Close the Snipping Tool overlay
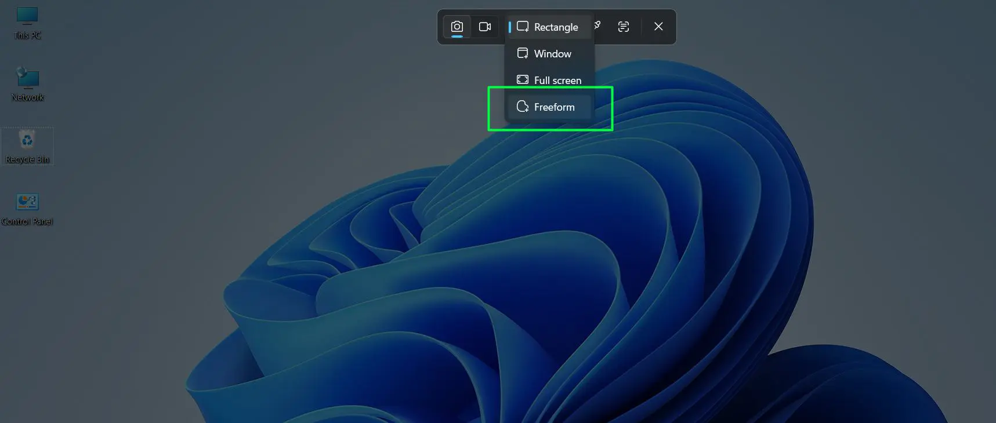 [658, 27]
